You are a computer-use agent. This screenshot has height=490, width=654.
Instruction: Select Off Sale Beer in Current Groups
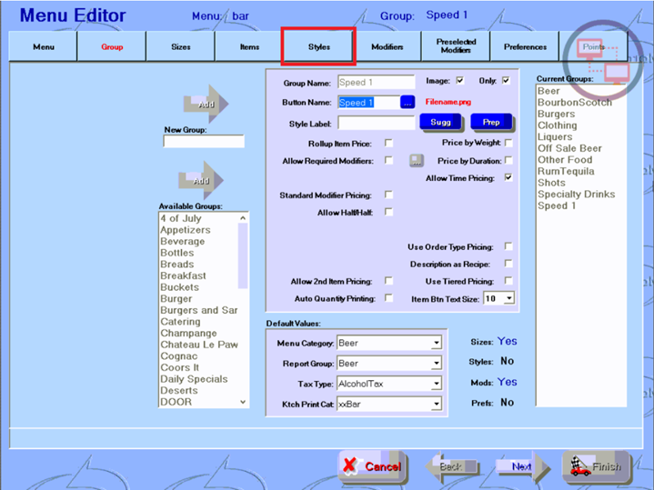point(569,148)
